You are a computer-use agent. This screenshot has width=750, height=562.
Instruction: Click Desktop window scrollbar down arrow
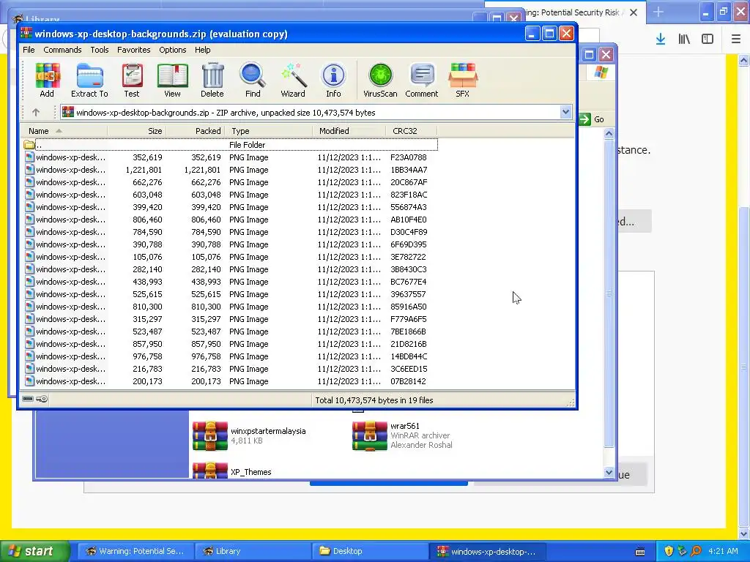609,472
